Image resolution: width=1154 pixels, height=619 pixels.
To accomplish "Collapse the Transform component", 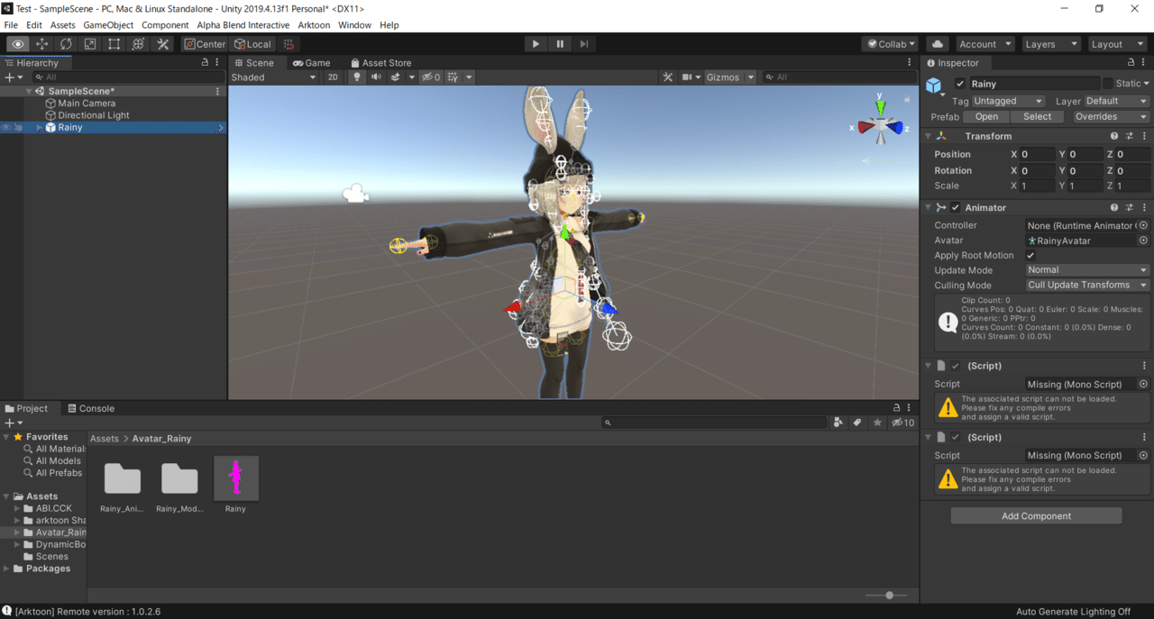I will [929, 136].
